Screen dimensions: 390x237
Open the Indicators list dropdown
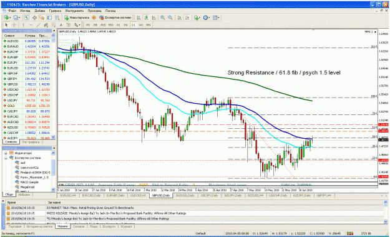point(197,18)
